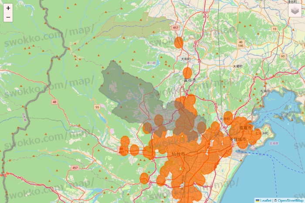Viewport: 305px width, 203px height.
Task: Open the OpenStreetMap copyright link
Action: 290,200
